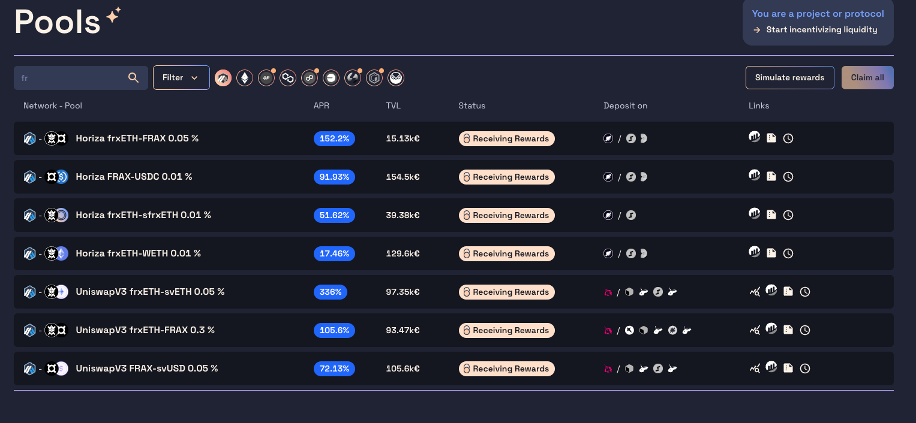Click the 152.2% APR badge
The image size is (916, 423).
coord(334,138)
